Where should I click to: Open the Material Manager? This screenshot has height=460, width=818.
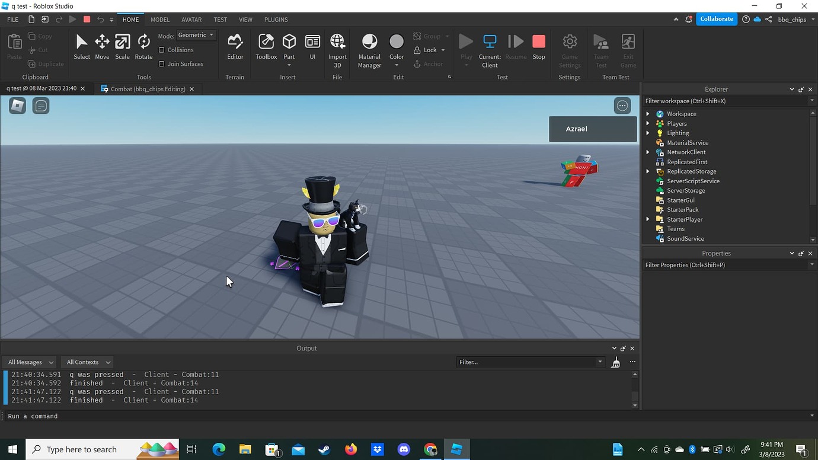coord(369,47)
